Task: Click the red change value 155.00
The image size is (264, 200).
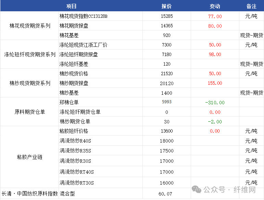Action: click(x=215, y=83)
